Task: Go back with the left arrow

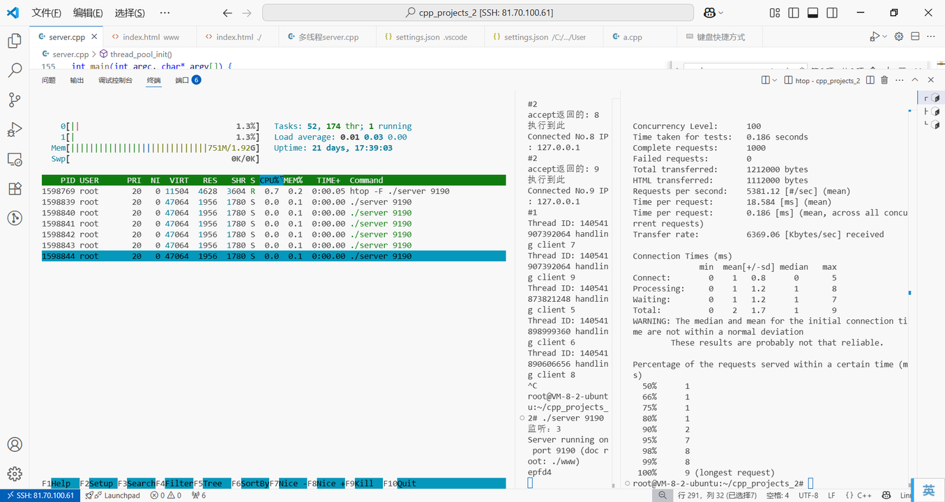Action: pyautogui.click(x=227, y=13)
